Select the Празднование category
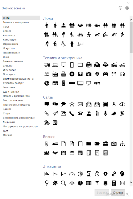 [11, 53]
